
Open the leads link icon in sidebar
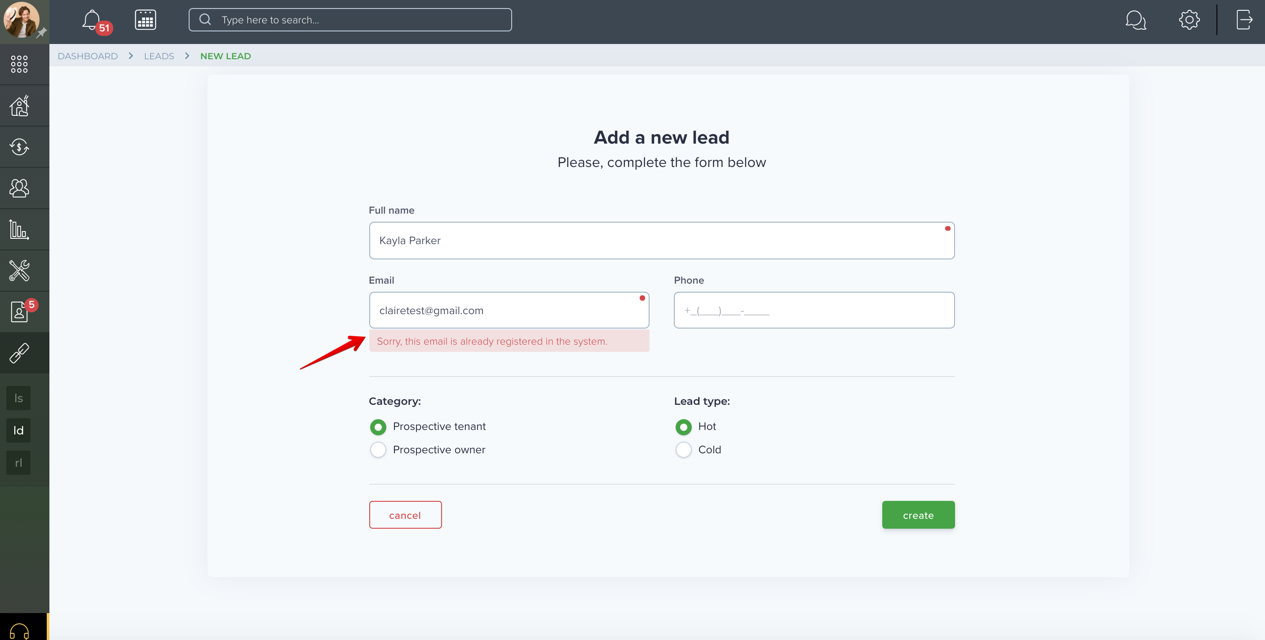point(19,353)
